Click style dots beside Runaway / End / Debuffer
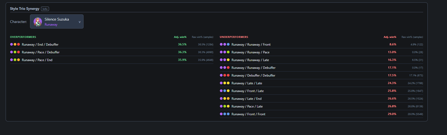This screenshot has width=447, height=135. [x=15, y=45]
